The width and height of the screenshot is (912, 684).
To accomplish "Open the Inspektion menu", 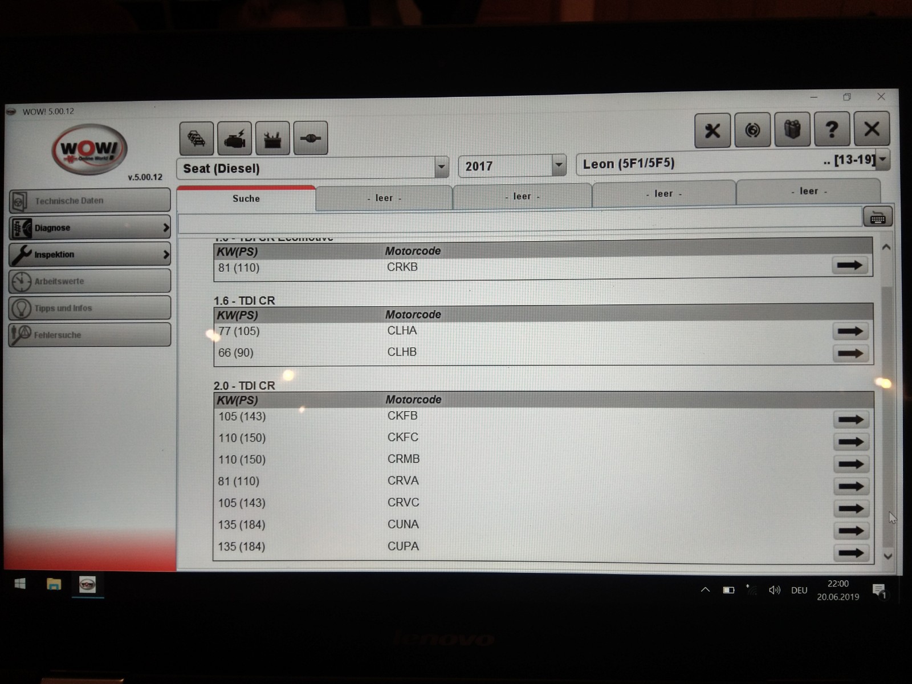I will coord(89,254).
